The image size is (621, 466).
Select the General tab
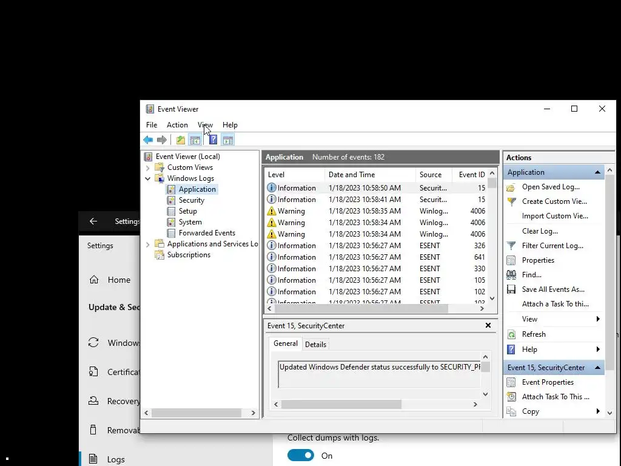(x=286, y=343)
